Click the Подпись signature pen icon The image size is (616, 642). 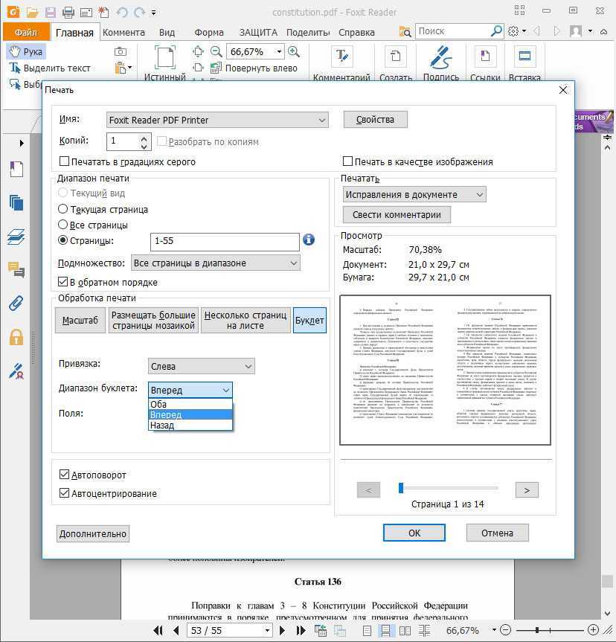(440, 57)
